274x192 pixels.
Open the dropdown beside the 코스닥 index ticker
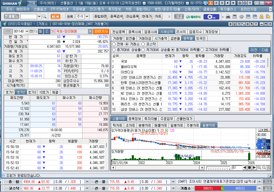pos(87,188)
